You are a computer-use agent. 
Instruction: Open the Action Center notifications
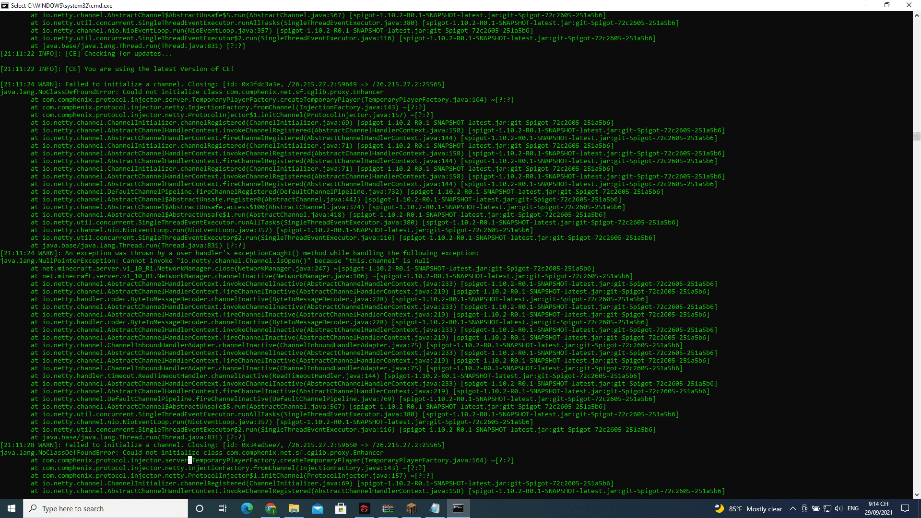[x=905, y=508]
